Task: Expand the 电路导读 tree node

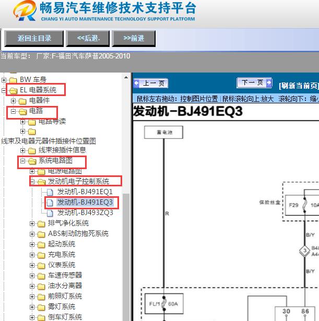Action: (x=23, y=122)
